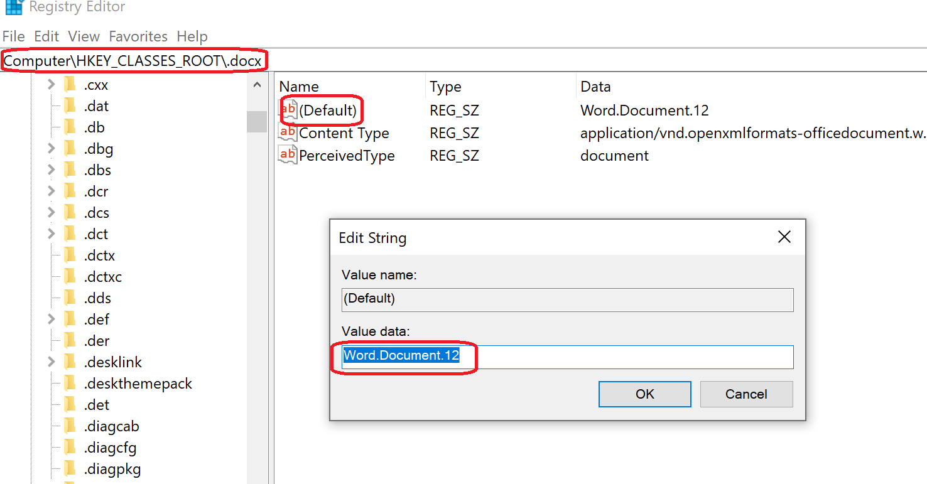Cancel the Edit String dialog

click(746, 394)
